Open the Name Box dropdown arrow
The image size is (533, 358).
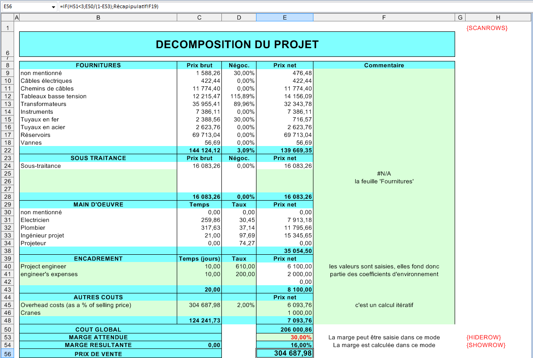53,7
